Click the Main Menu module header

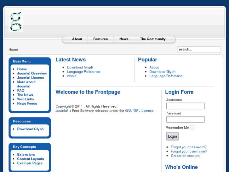pyautogui.click(x=22, y=61)
